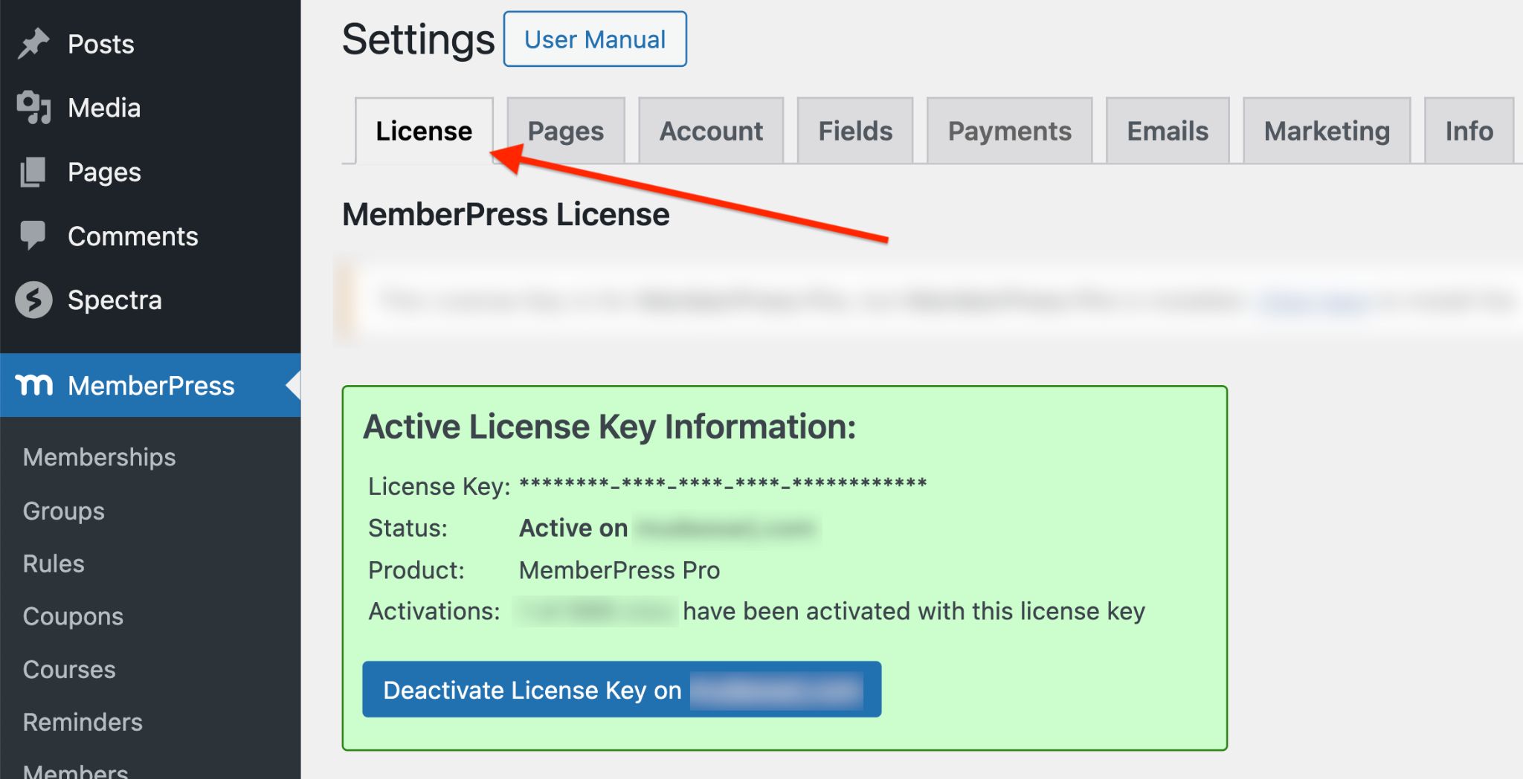Image resolution: width=1523 pixels, height=779 pixels.
Task: Click 'have been activated with this license key'
Action: point(914,611)
